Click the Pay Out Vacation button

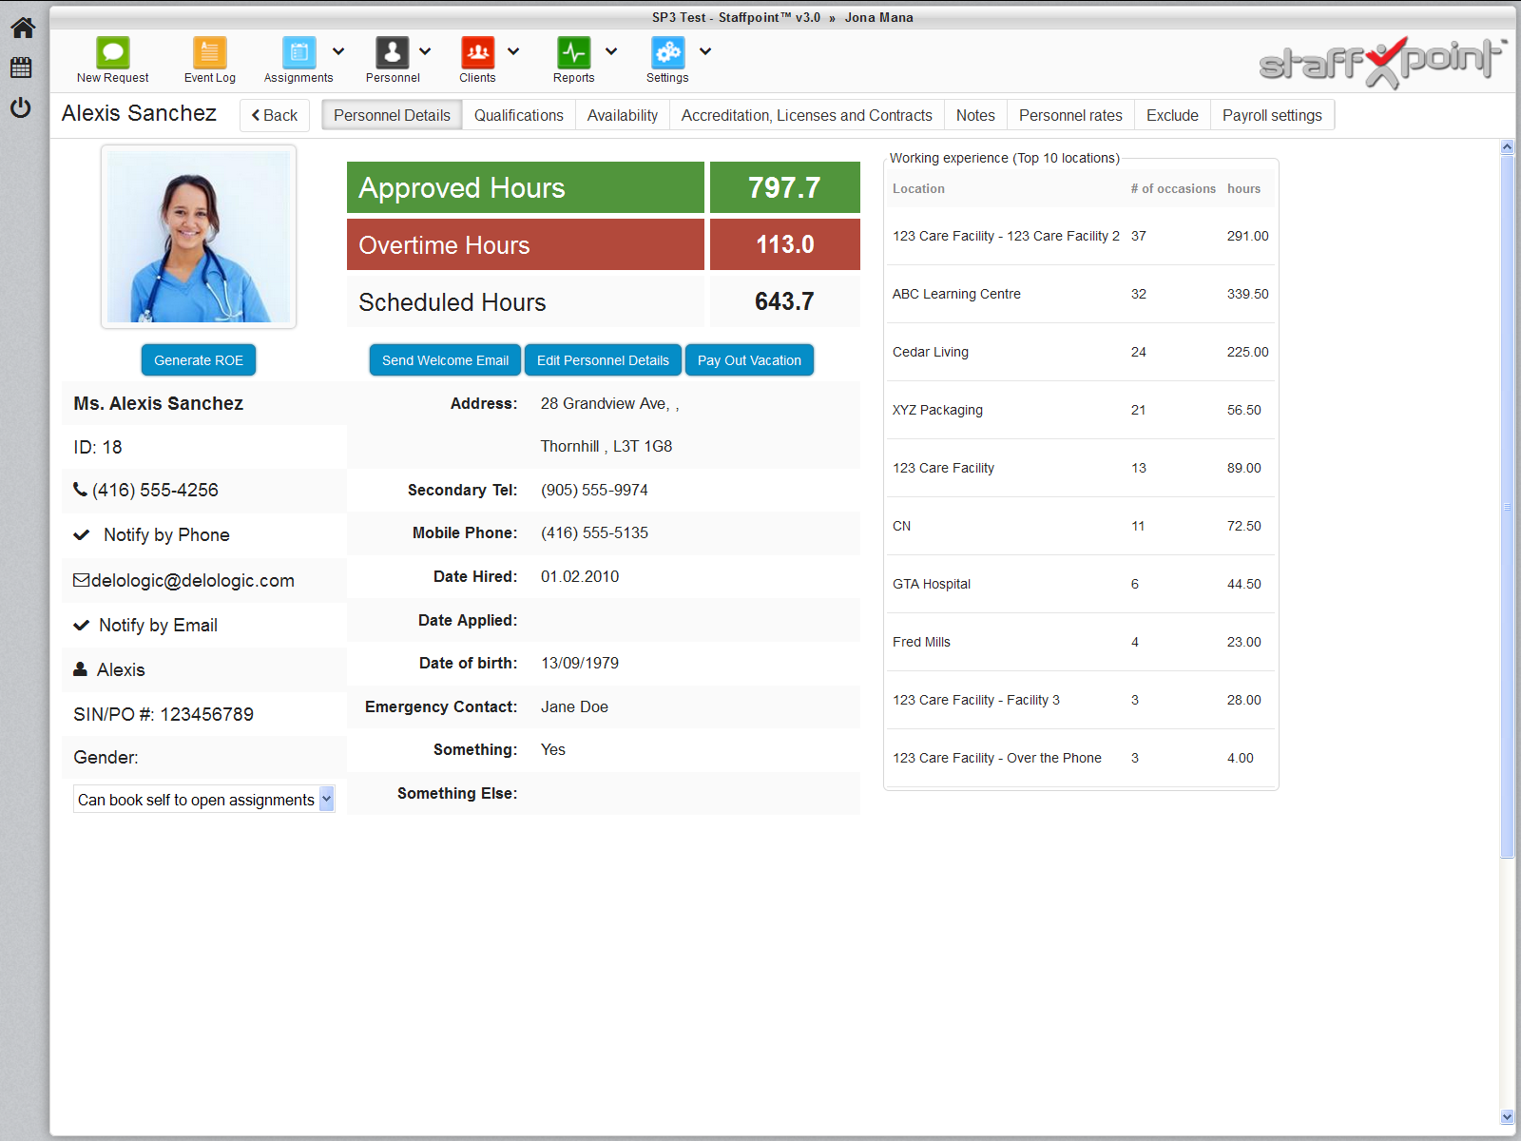pos(749,359)
